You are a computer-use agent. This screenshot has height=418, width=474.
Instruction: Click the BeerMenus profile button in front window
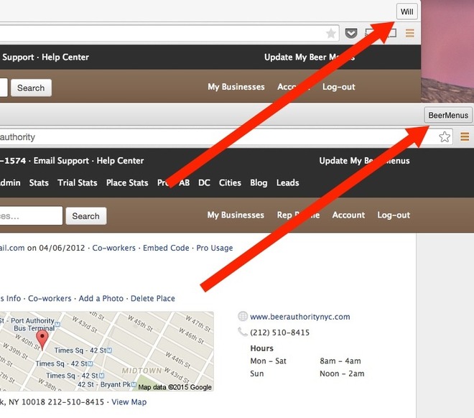(x=448, y=115)
